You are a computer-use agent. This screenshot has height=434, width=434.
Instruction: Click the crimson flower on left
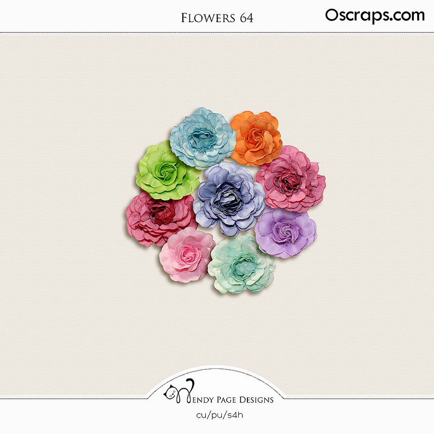point(161,218)
